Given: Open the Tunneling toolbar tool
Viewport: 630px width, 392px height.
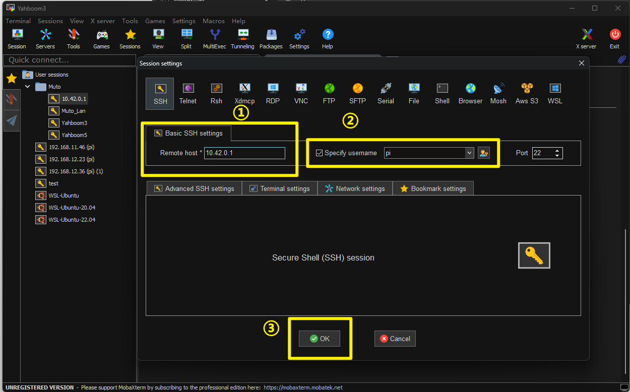Looking at the screenshot, I should (242, 39).
